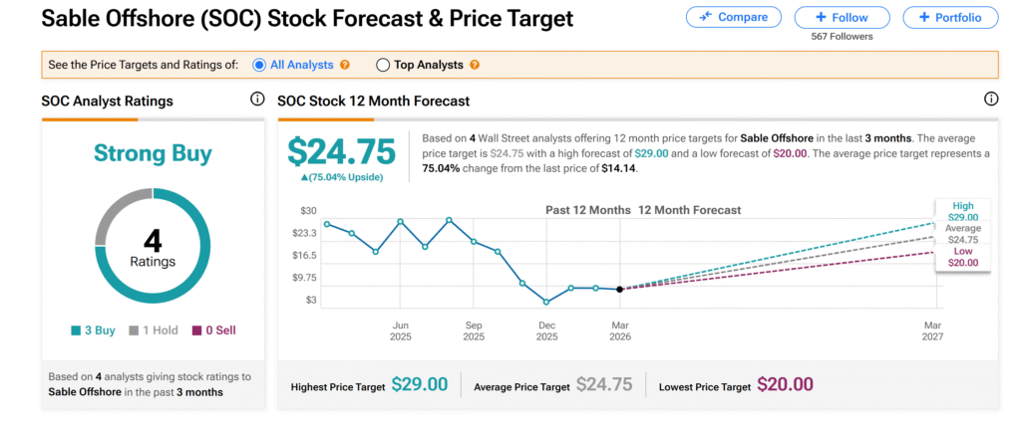Click help icon beside Top Analysts
The height and width of the screenshot is (428, 1021).
pyautogui.click(x=475, y=65)
